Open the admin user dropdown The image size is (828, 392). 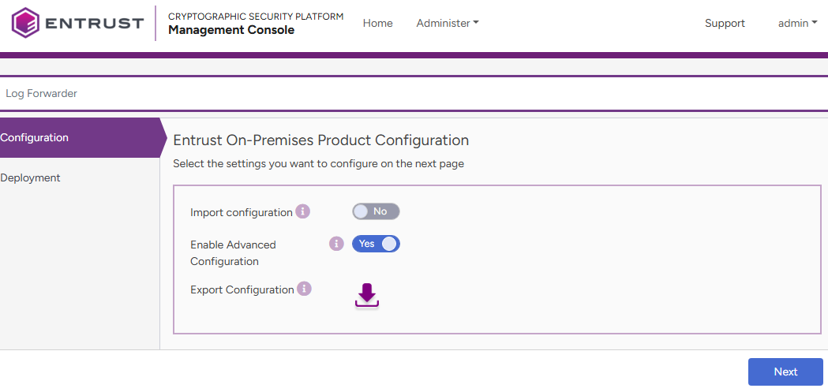[797, 24]
